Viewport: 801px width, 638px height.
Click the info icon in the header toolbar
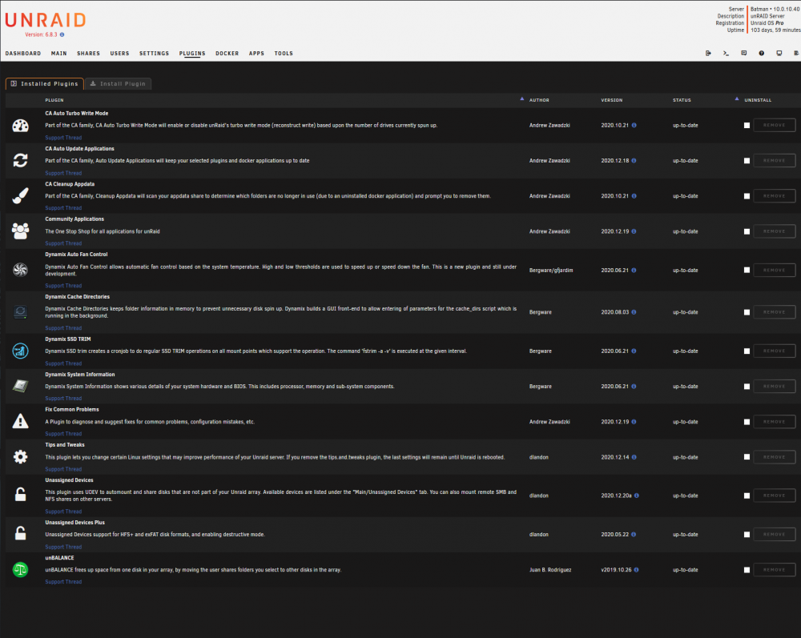(x=762, y=53)
